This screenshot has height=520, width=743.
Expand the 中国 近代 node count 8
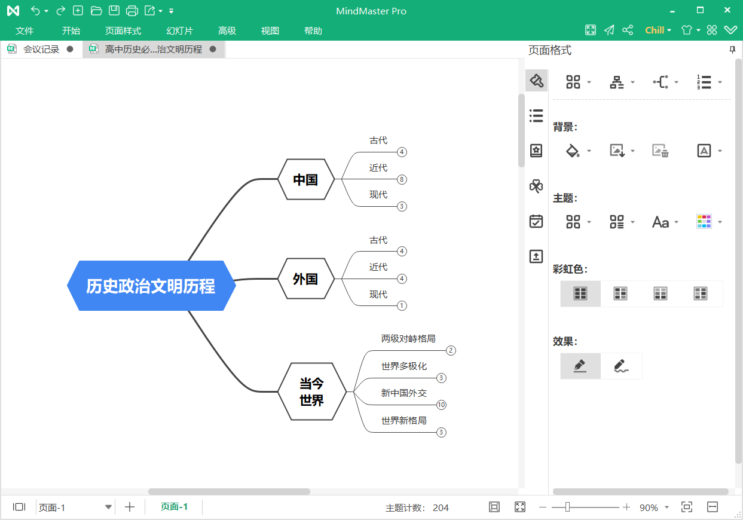pos(402,179)
